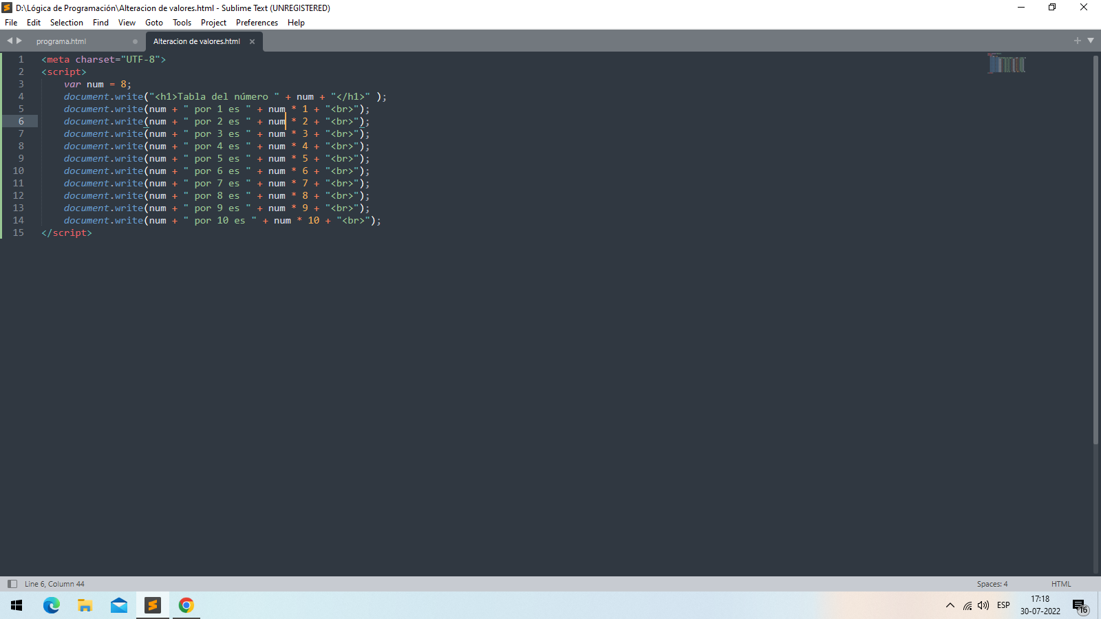Close the Alteracion de valores.html tab

(252, 42)
